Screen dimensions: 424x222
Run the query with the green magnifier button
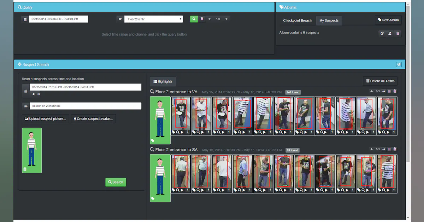point(194,19)
